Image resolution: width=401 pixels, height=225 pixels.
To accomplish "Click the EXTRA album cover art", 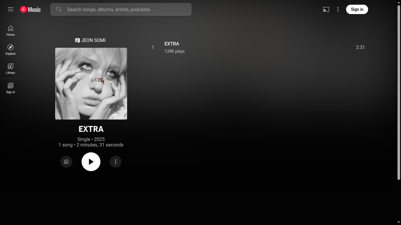I will coord(91,83).
